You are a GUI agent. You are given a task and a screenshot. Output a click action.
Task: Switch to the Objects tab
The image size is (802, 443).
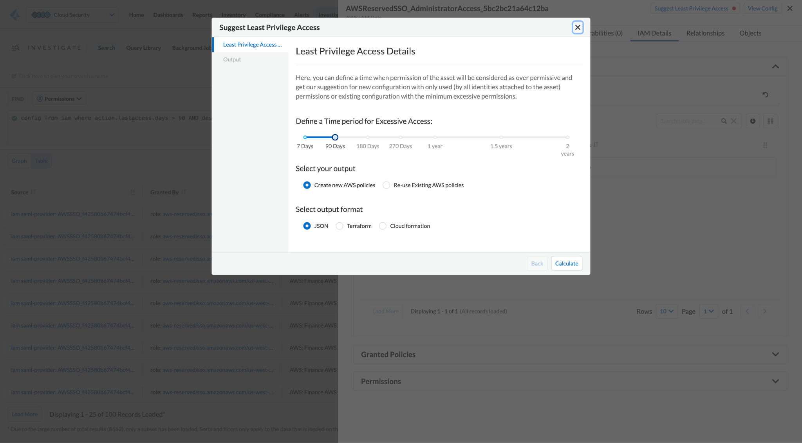[x=750, y=33]
